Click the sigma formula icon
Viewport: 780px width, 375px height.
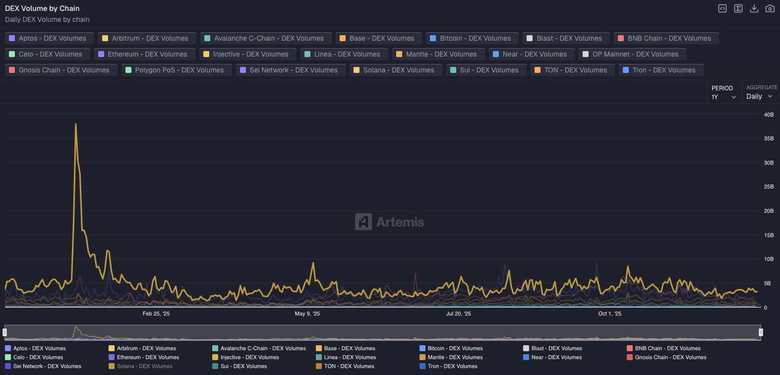(x=738, y=8)
